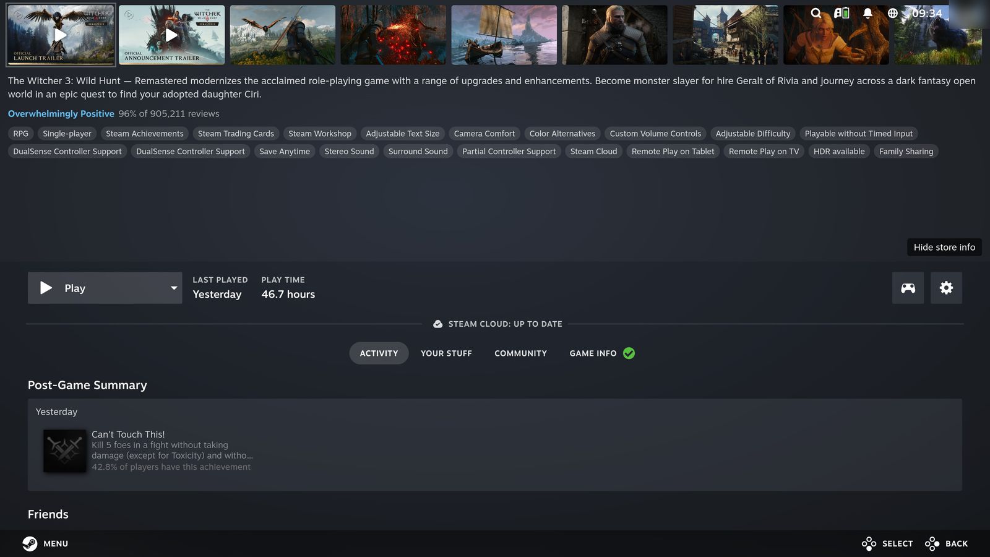Click the Steam Cloud status icon
Screen dimensions: 990x557
tap(437, 324)
